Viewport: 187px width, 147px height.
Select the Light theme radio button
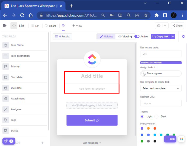click(x=142, y=116)
